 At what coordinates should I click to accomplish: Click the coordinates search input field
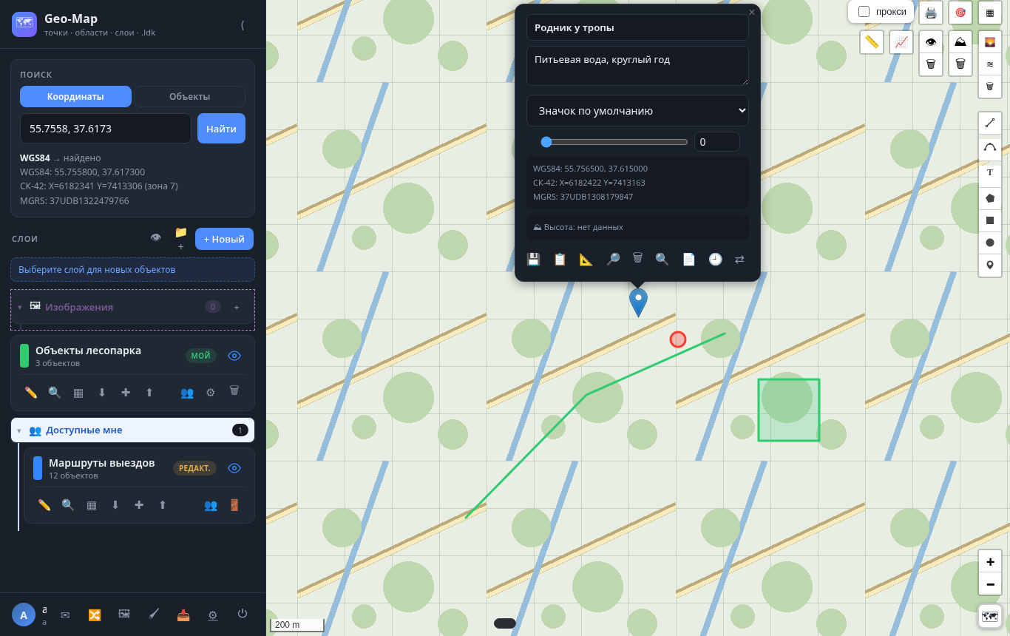[106, 129]
